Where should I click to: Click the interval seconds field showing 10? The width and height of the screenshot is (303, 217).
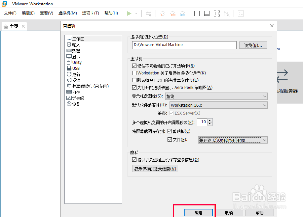(202, 122)
